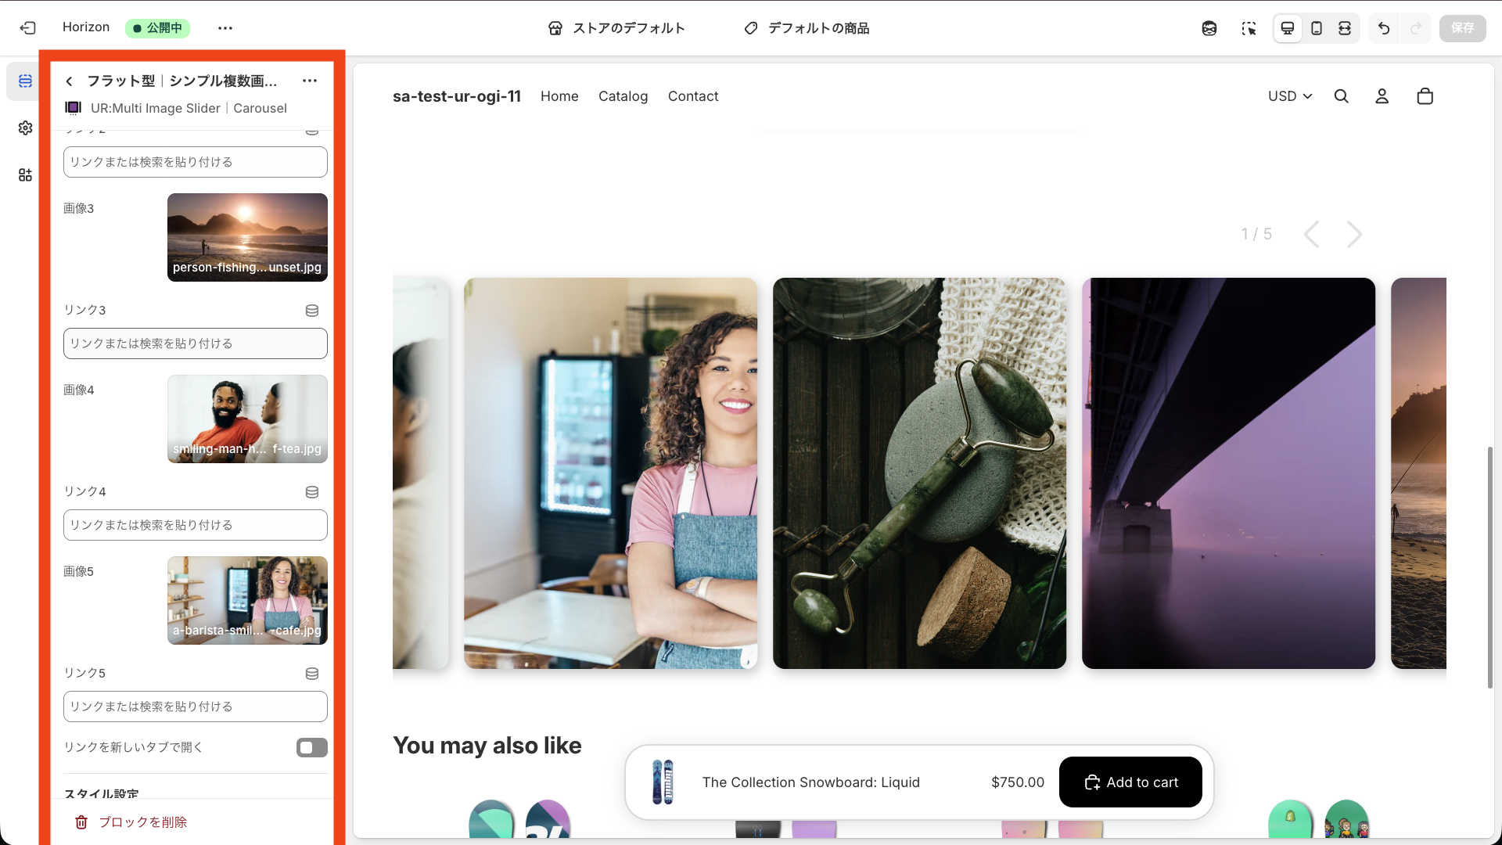Open the Sections sidebar icon

[x=25, y=81]
